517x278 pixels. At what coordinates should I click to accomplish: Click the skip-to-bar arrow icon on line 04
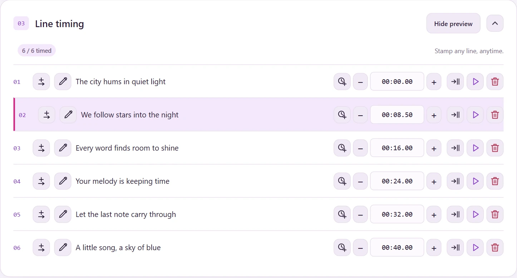point(455,181)
